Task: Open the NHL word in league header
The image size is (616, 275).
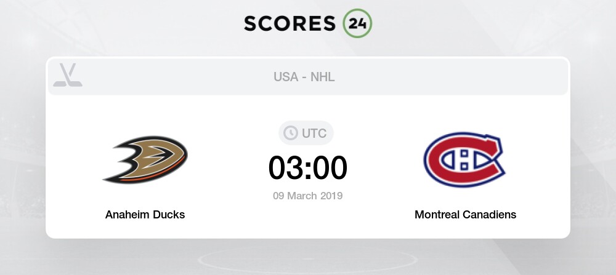Action: 323,77
